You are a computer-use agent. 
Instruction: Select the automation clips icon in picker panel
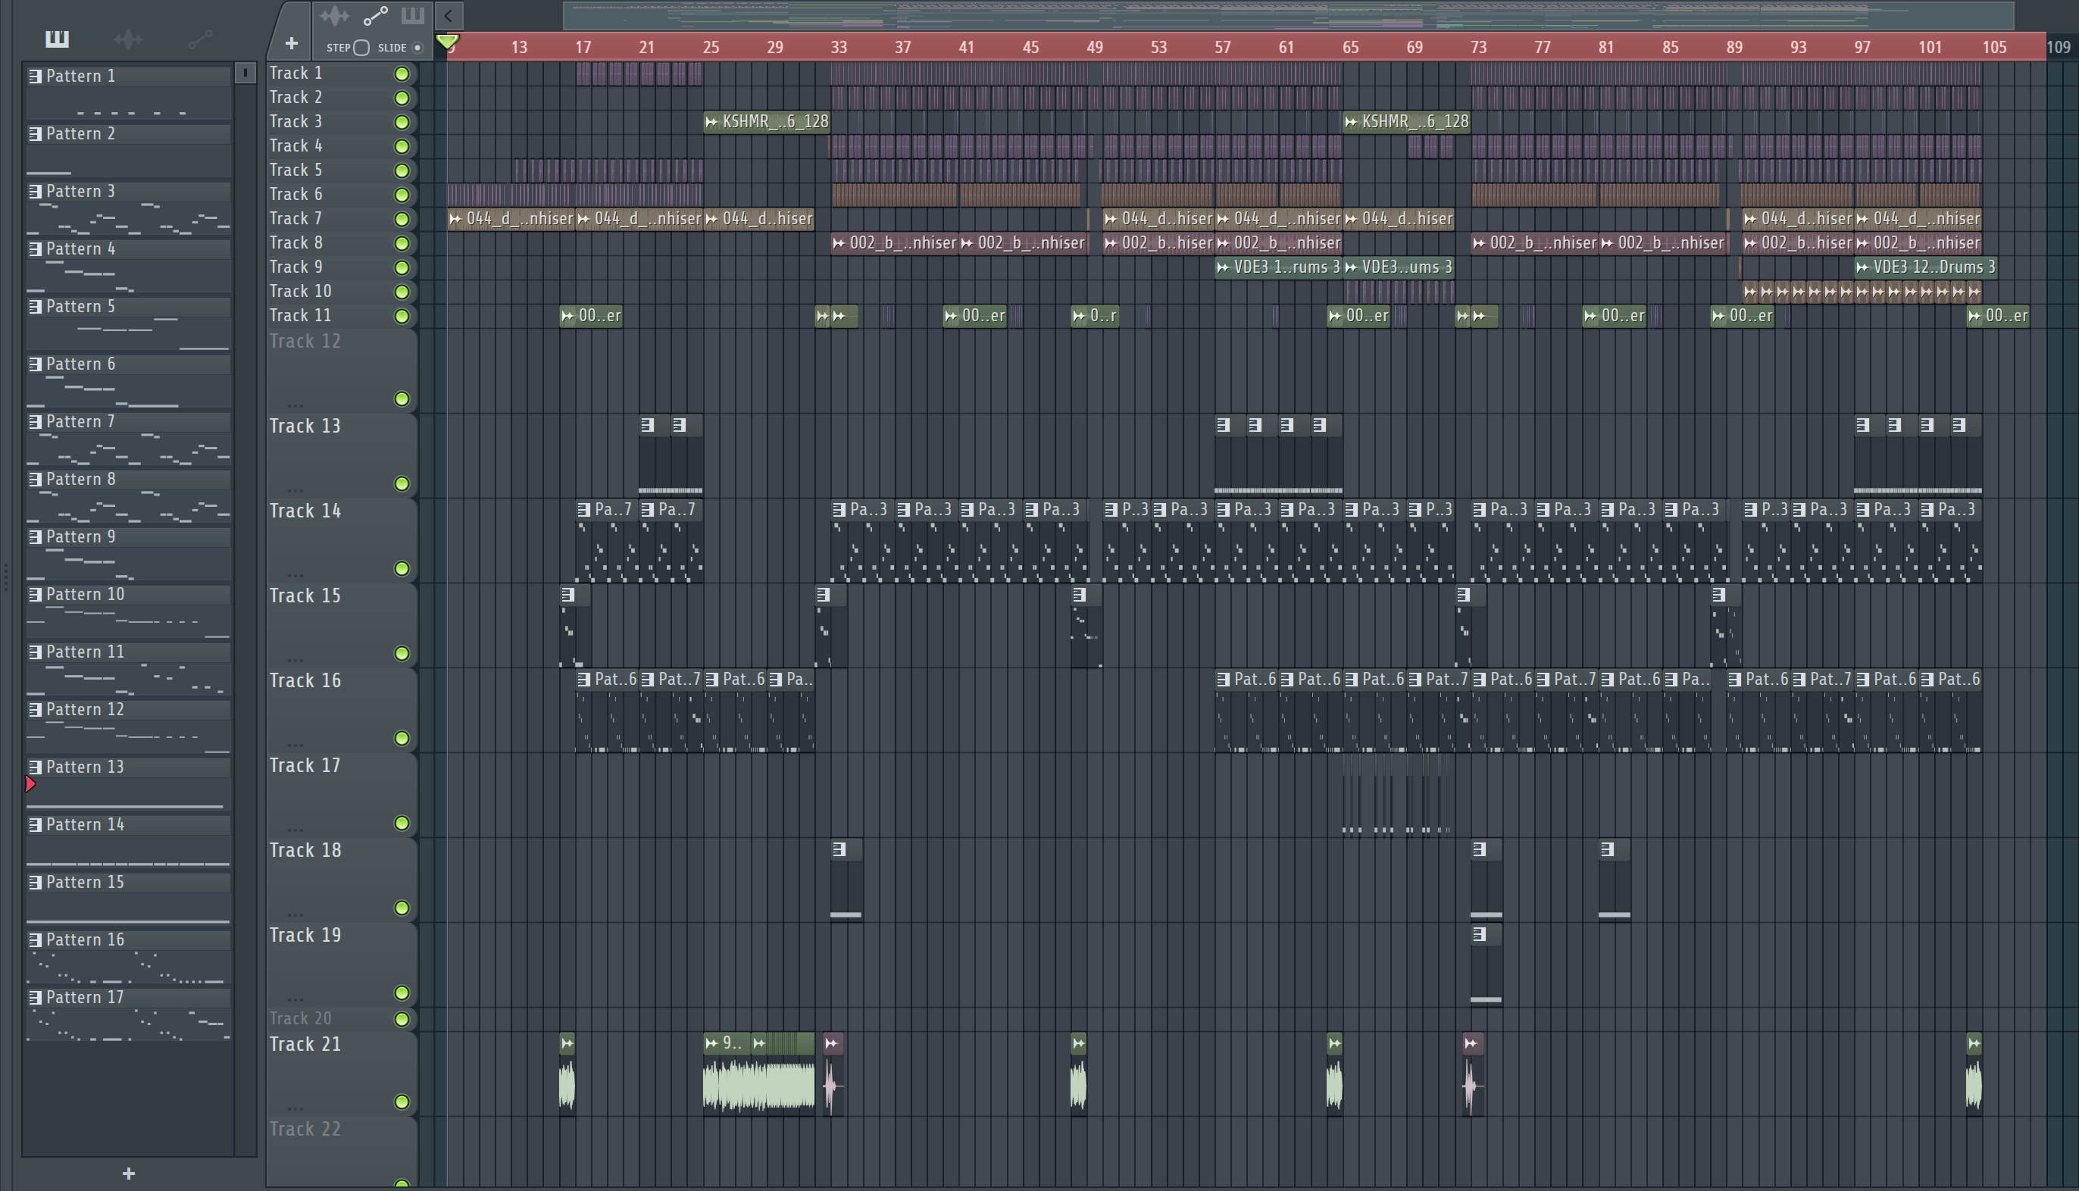coord(200,39)
